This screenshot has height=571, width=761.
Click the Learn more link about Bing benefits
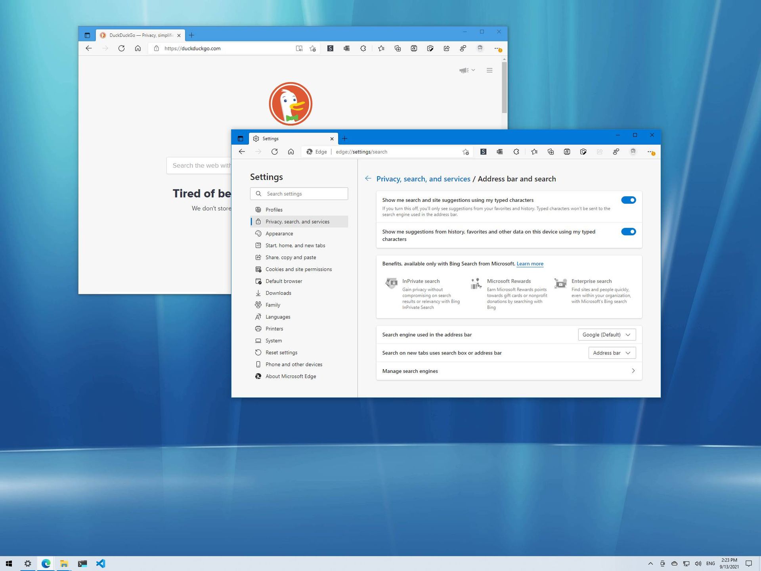coord(530,264)
